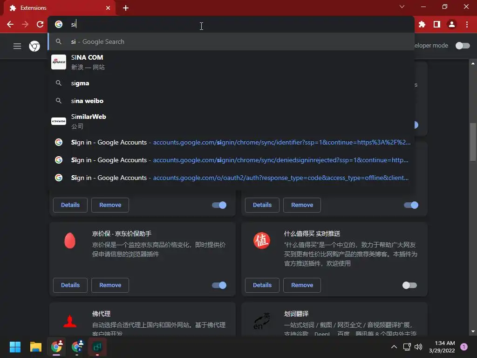Show hidden tray icons chevron
477x358 pixels.
(x=394, y=347)
